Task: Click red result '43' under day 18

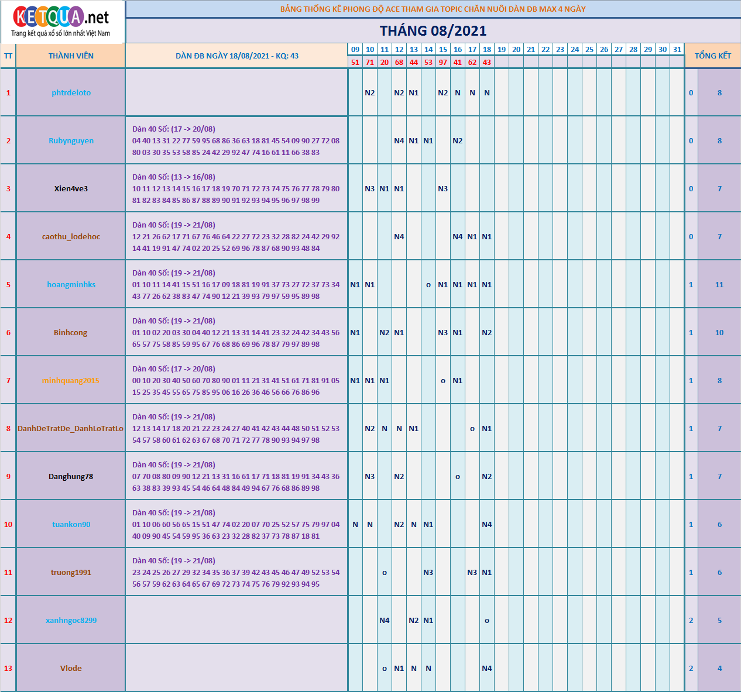Action: (x=487, y=63)
